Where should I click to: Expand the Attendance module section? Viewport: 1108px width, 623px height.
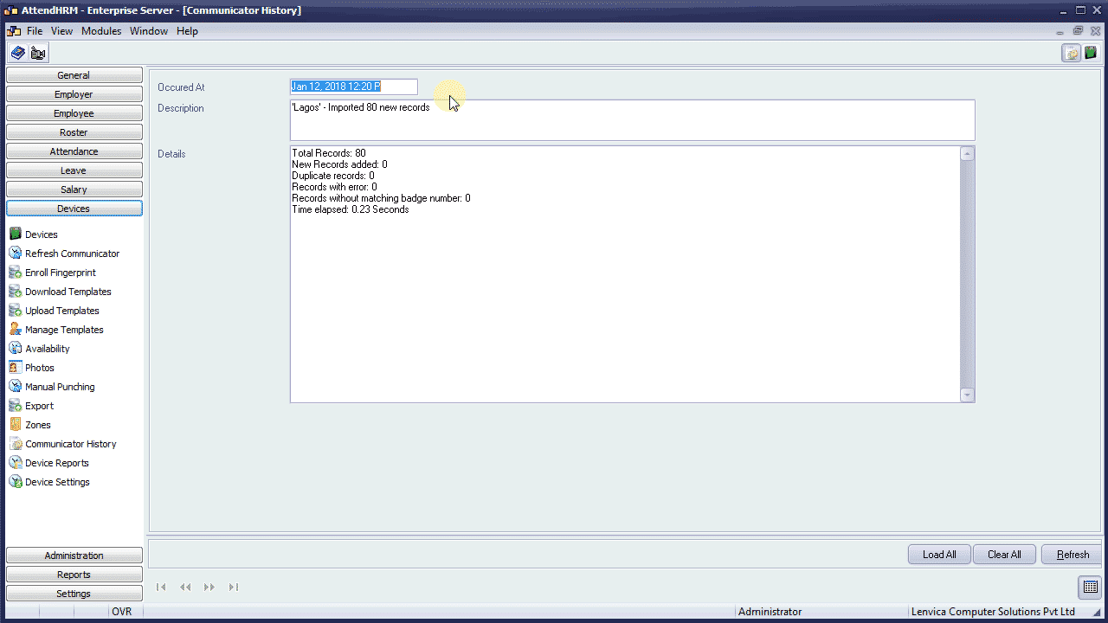point(74,151)
